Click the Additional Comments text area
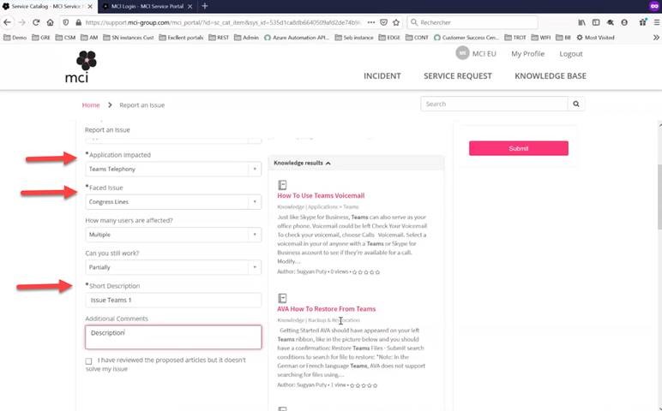This screenshot has height=411, width=662. tap(173, 337)
